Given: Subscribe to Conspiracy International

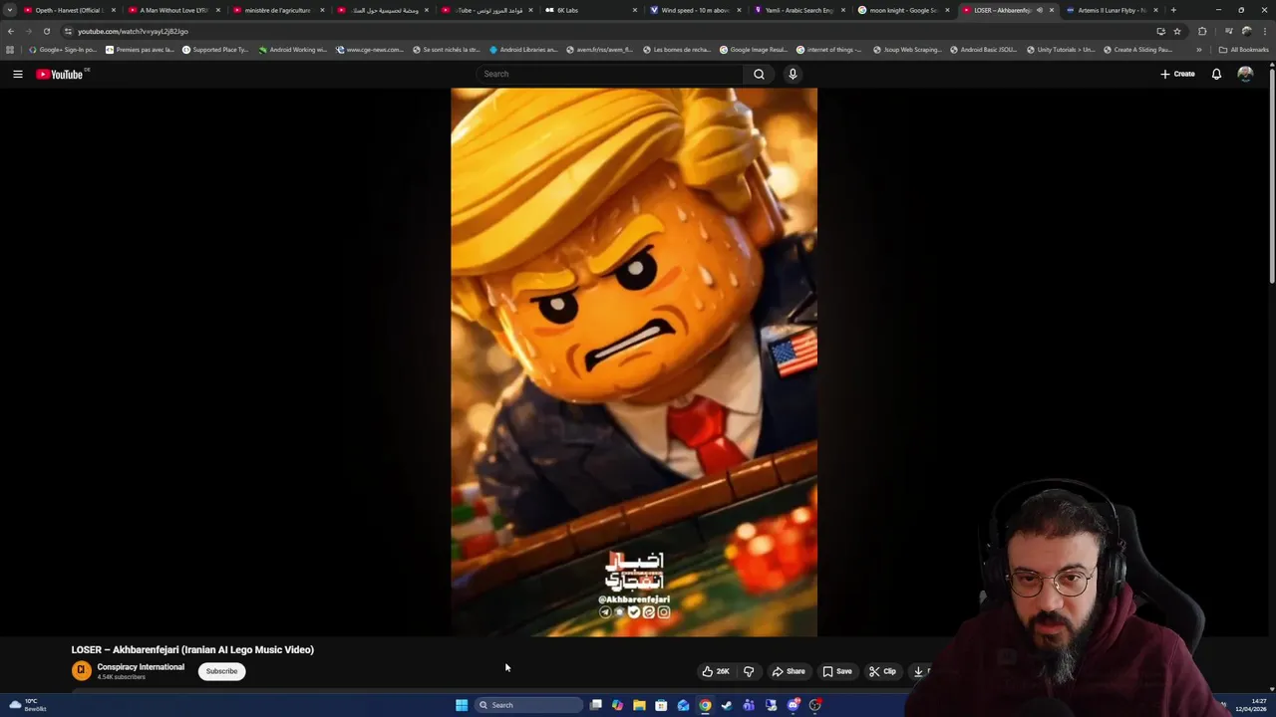Looking at the screenshot, I should (221, 671).
